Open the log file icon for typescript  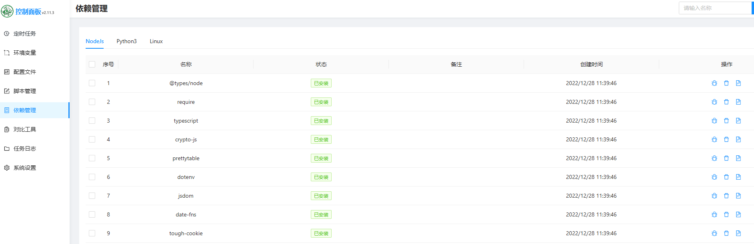click(738, 121)
